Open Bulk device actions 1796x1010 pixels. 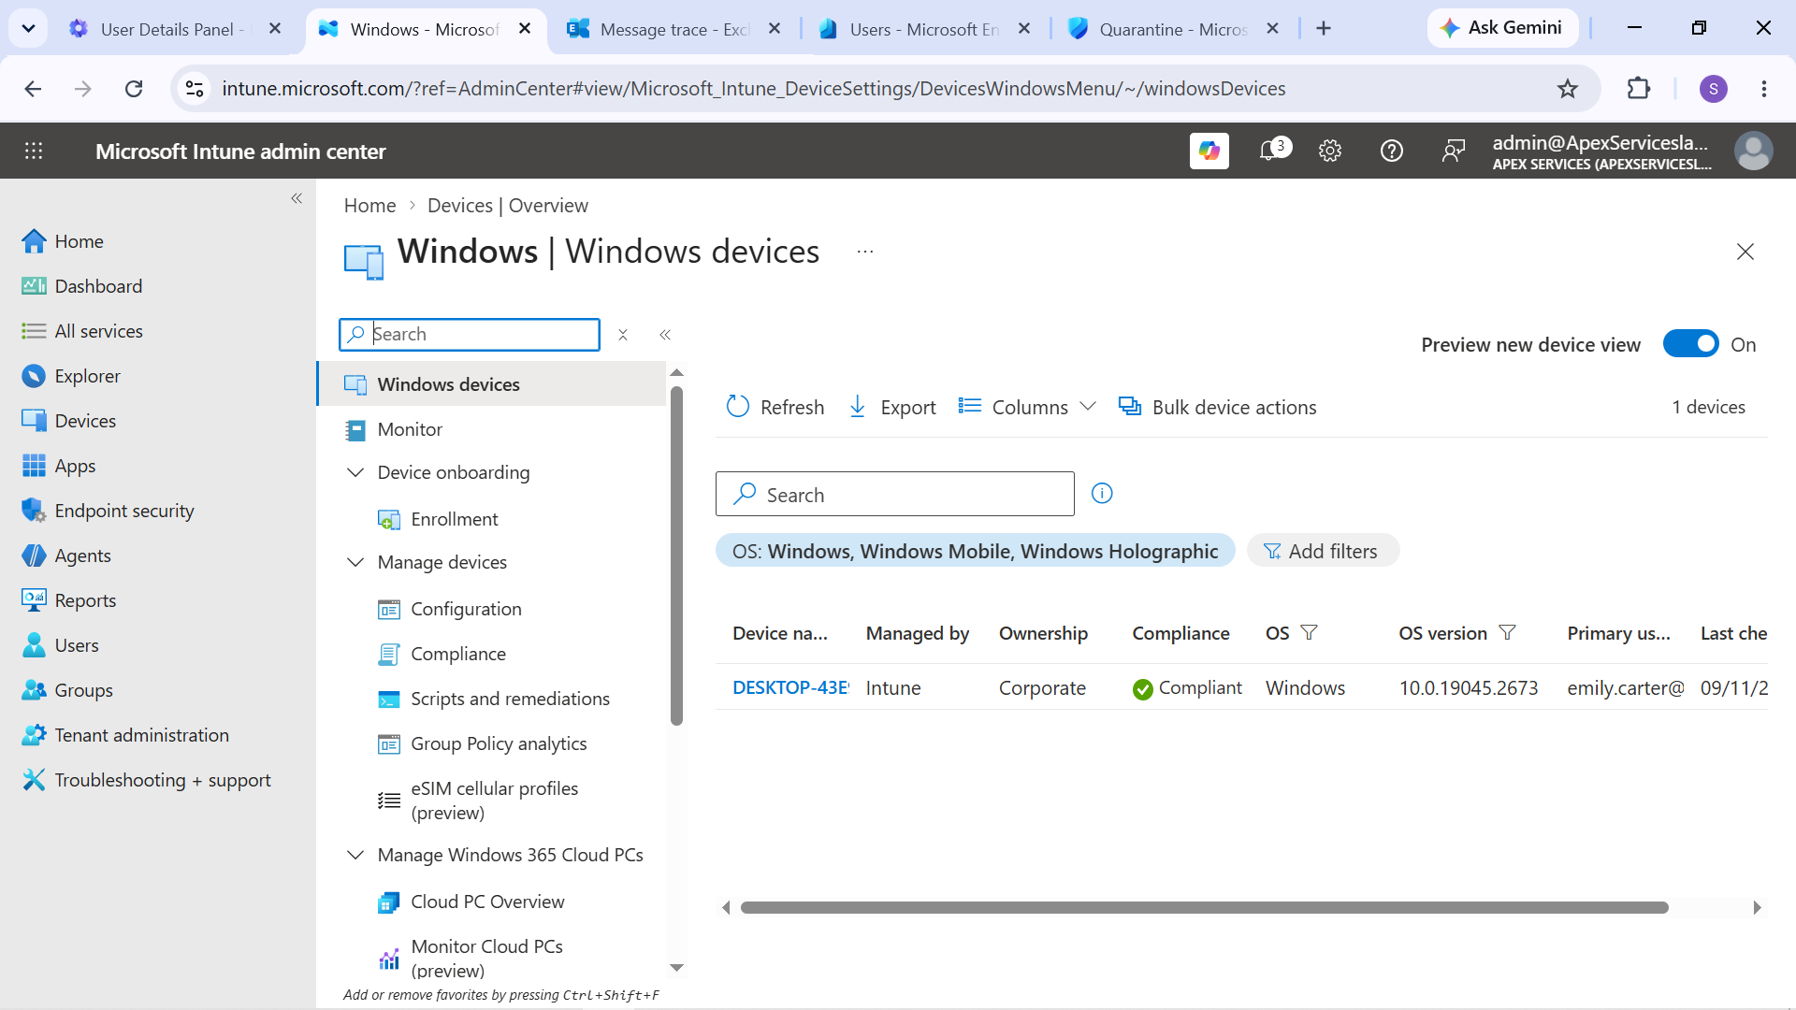tap(1218, 407)
